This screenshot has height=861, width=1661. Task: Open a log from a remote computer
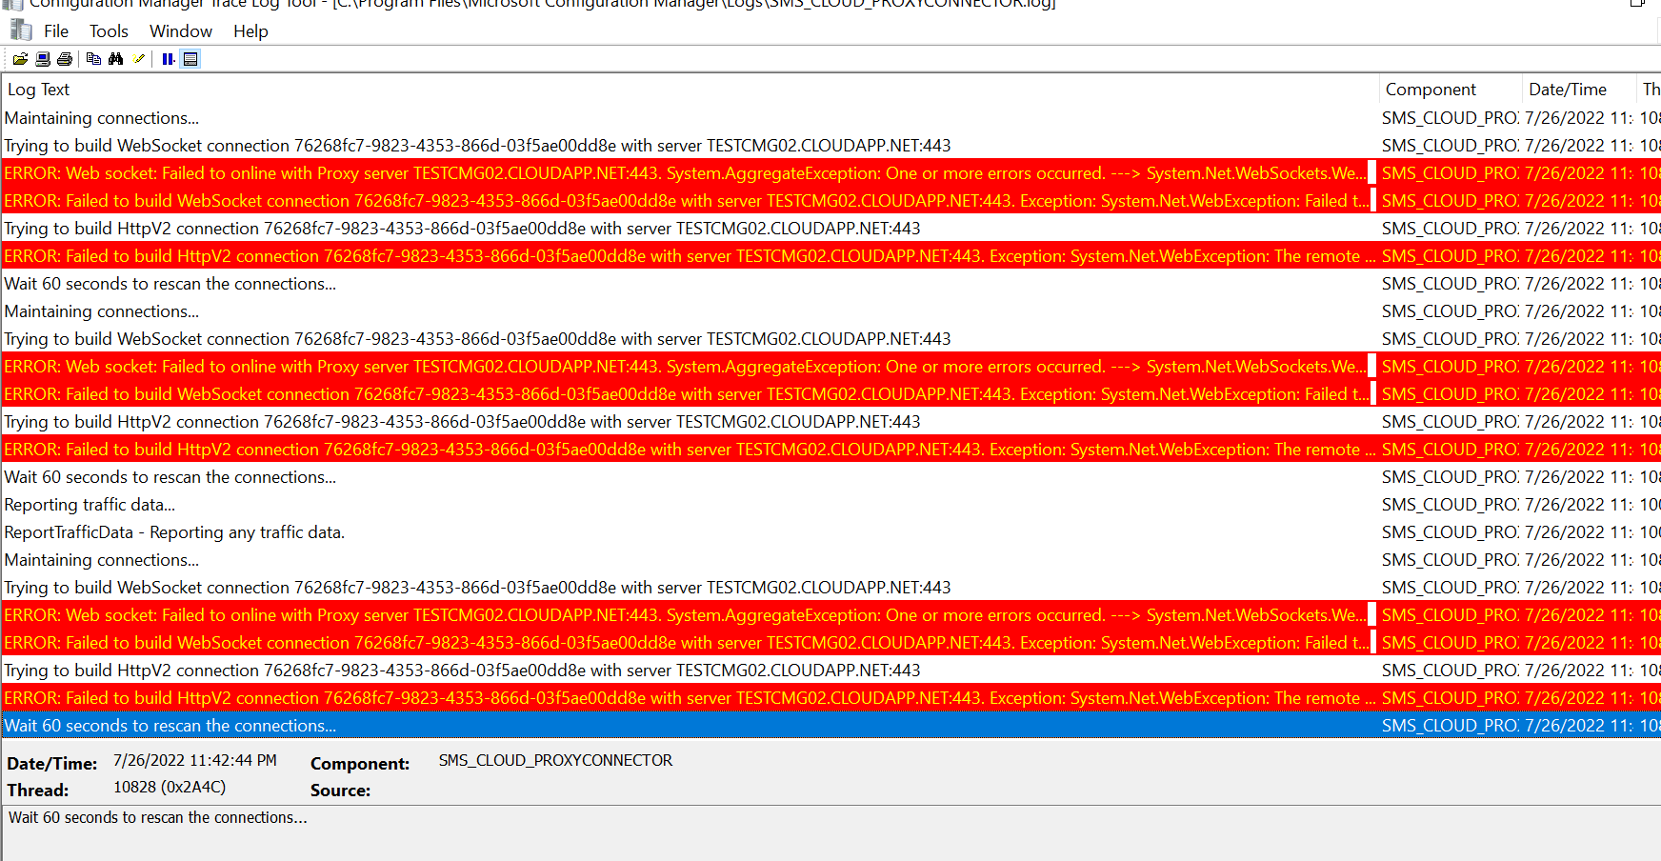tap(42, 58)
